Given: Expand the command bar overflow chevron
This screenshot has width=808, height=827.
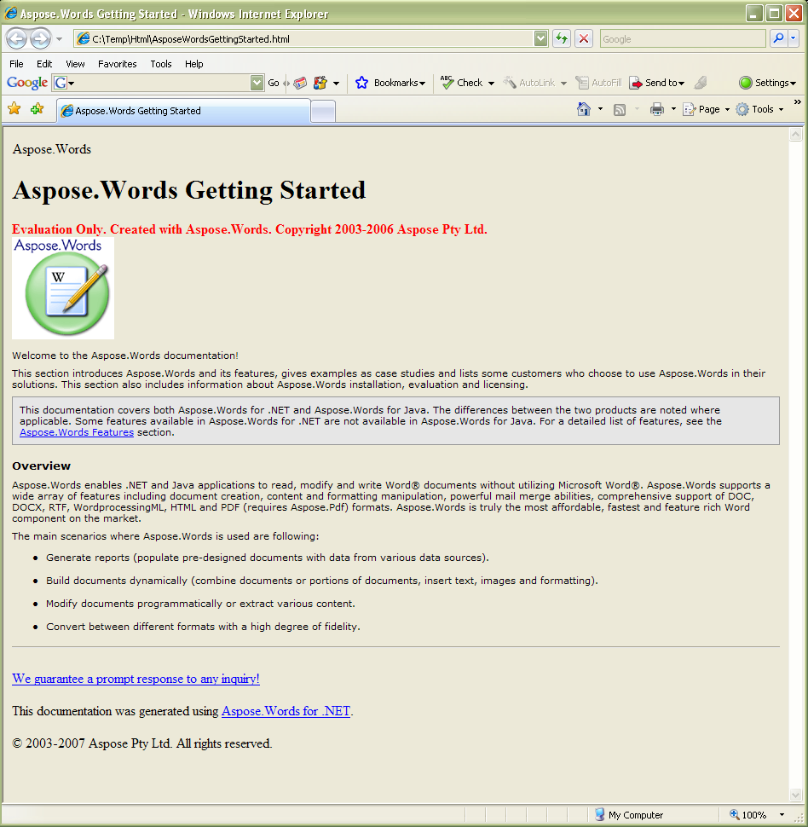Looking at the screenshot, I should tap(798, 101).
